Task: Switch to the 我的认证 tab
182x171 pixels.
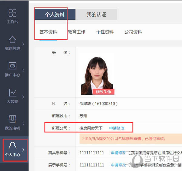Action: (96, 15)
